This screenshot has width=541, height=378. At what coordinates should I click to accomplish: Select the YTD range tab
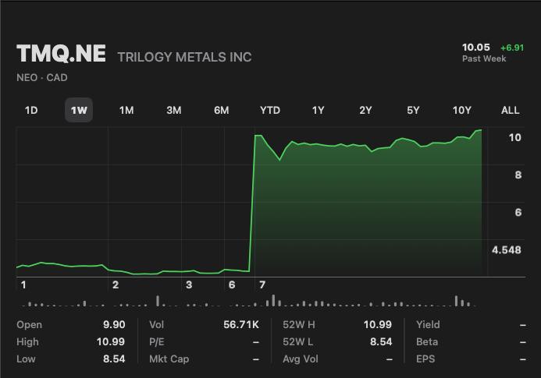click(x=270, y=110)
